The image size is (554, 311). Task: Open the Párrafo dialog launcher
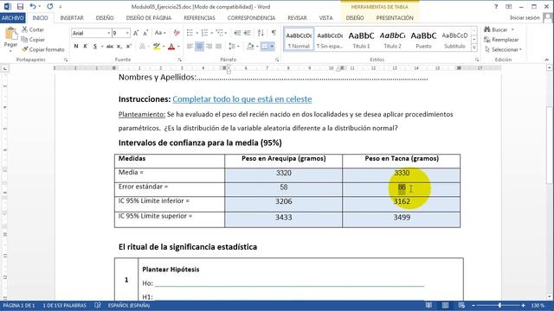point(277,60)
